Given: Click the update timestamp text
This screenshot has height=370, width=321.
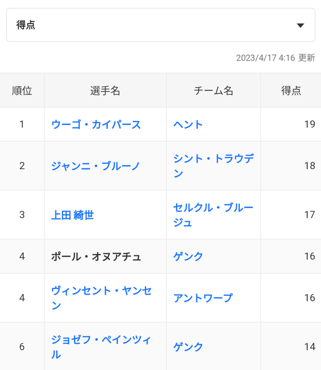Looking at the screenshot, I should point(275,58).
